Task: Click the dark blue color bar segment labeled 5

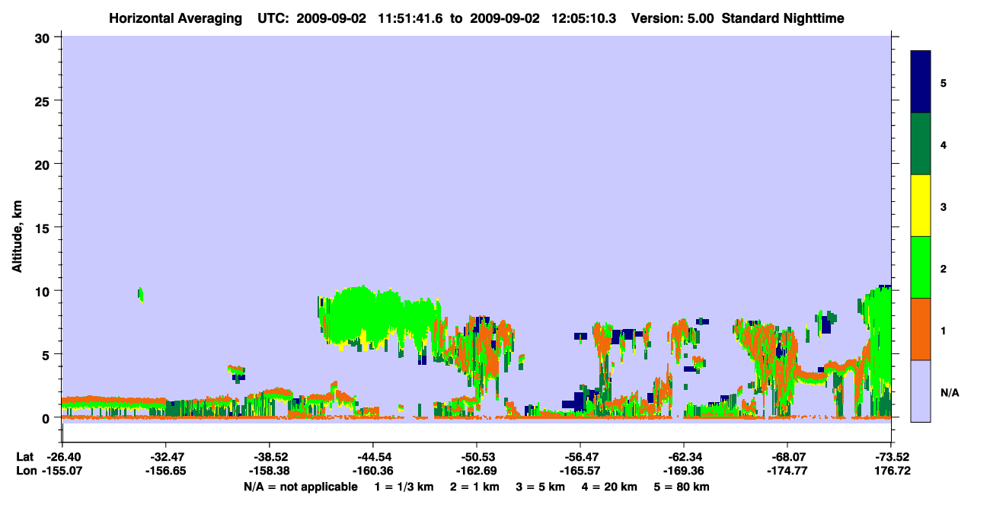Action: click(x=921, y=82)
